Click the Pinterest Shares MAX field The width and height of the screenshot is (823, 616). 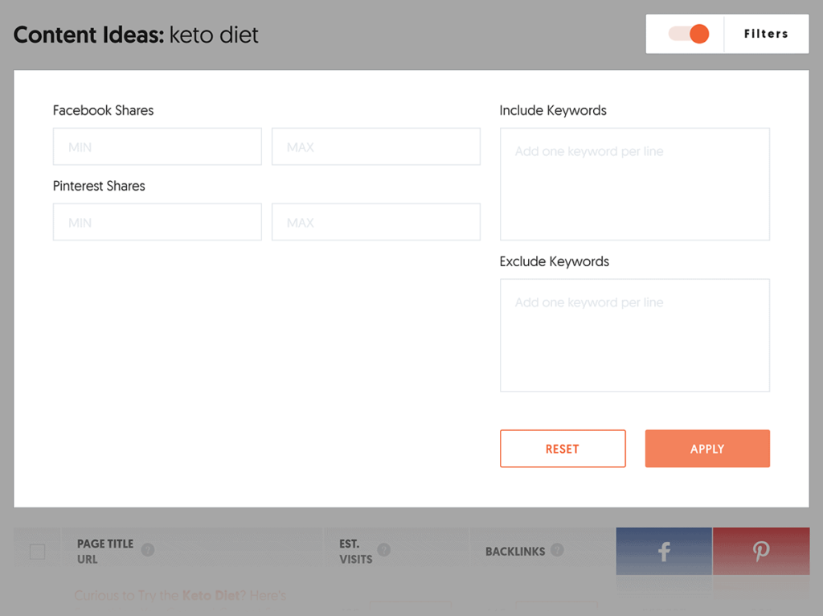click(375, 223)
